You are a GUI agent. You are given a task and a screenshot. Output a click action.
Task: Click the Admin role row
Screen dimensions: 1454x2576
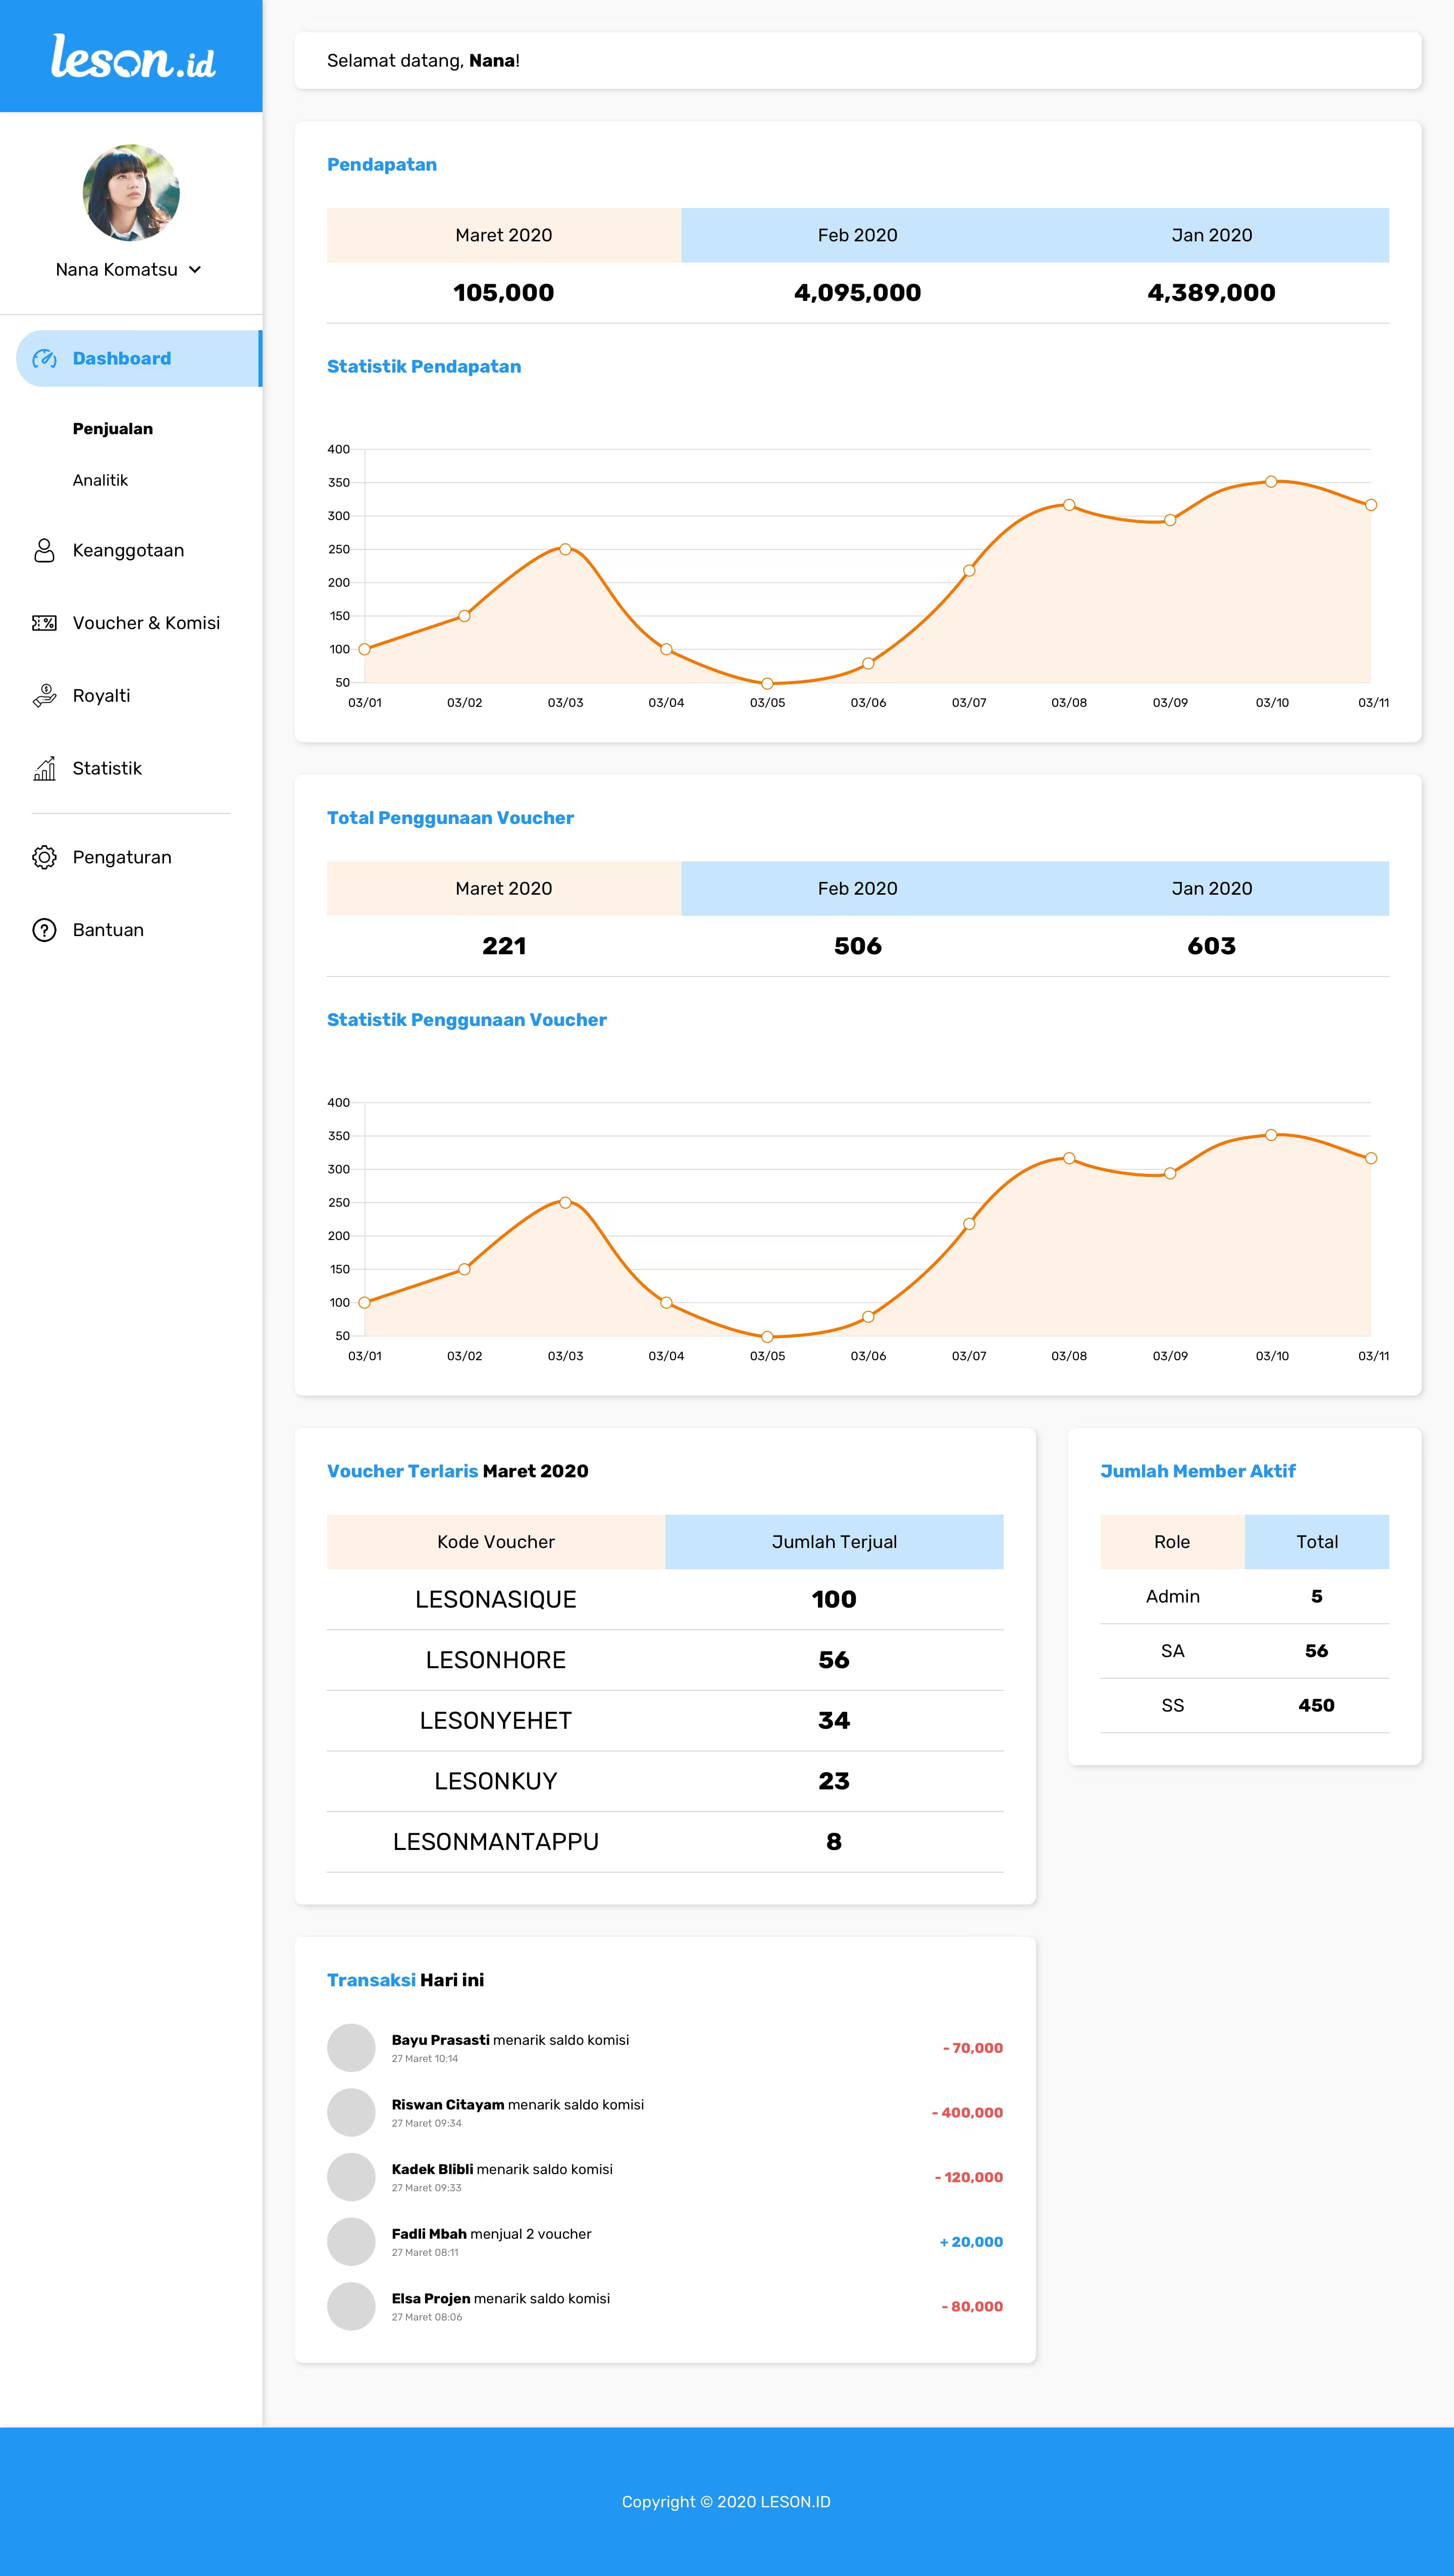1245,1596
